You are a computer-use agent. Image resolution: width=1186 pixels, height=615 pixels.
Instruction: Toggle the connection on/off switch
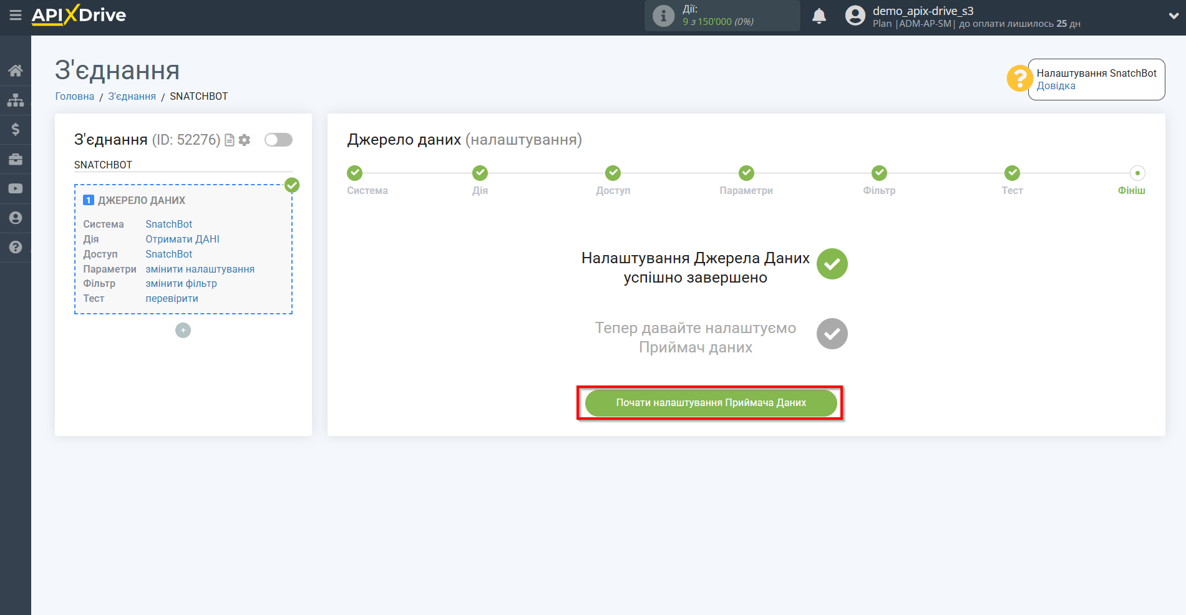pyautogui.click(x=278, y=140)
